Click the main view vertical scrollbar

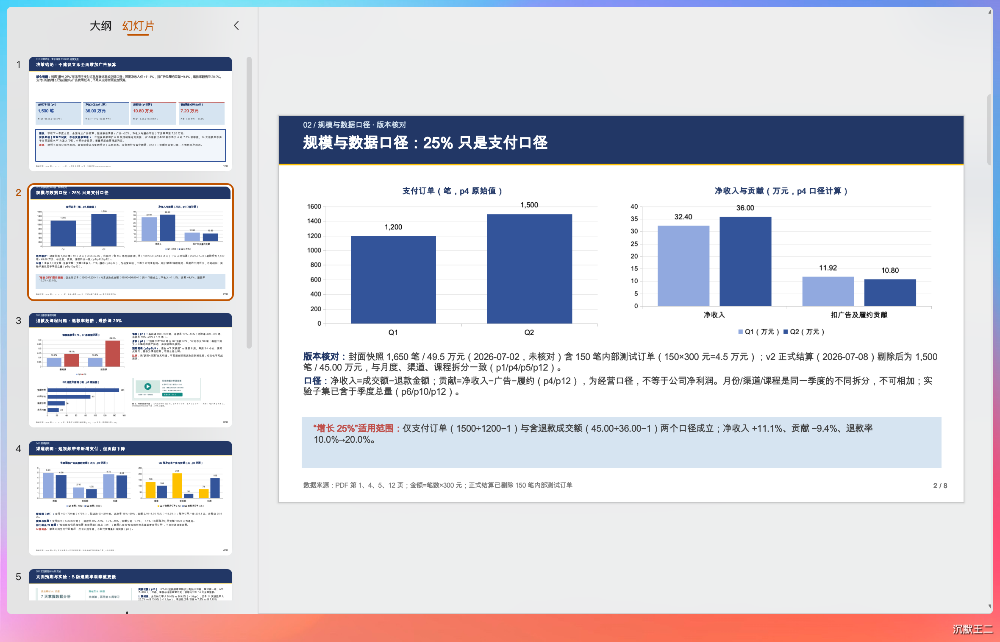point(989,129)
